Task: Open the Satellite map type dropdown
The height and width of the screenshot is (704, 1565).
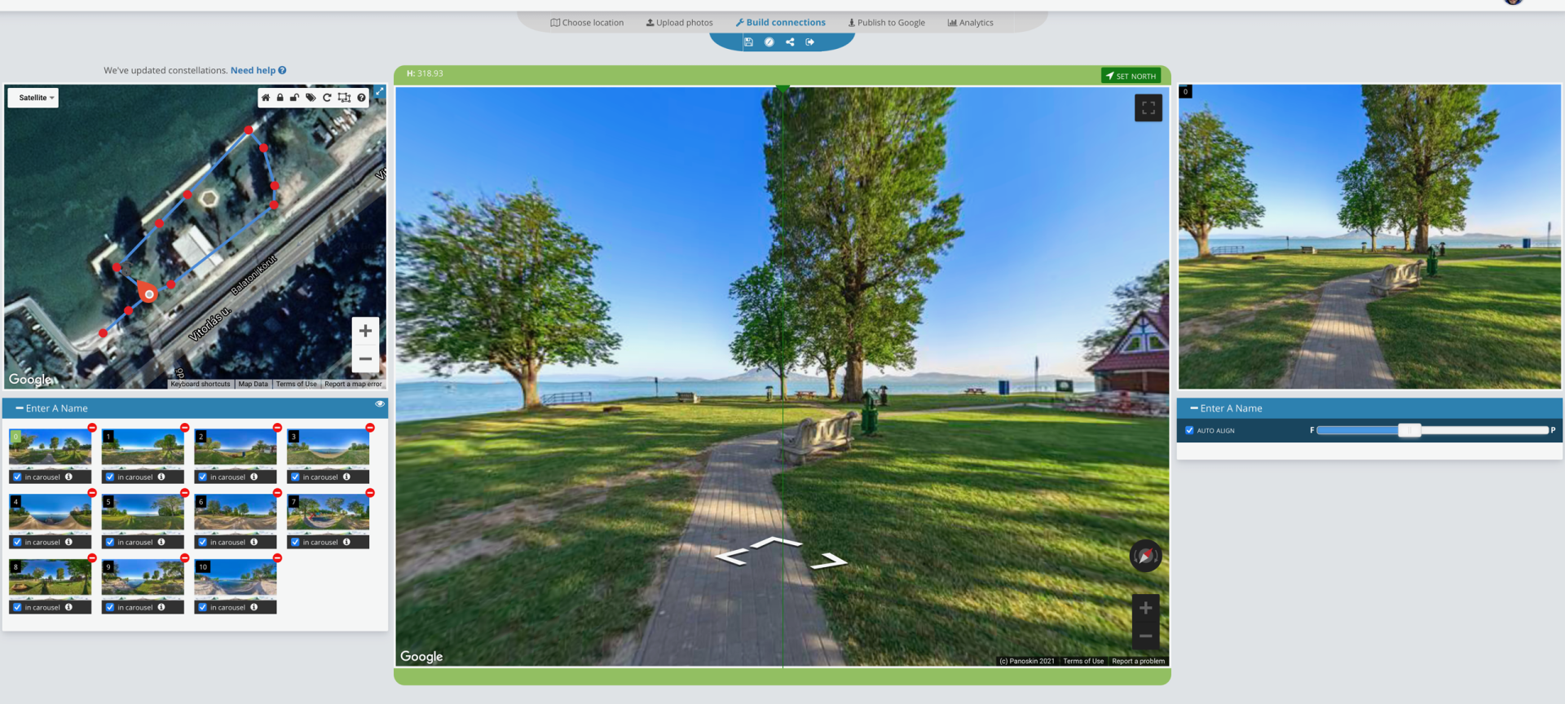Action: click(33, 98)
